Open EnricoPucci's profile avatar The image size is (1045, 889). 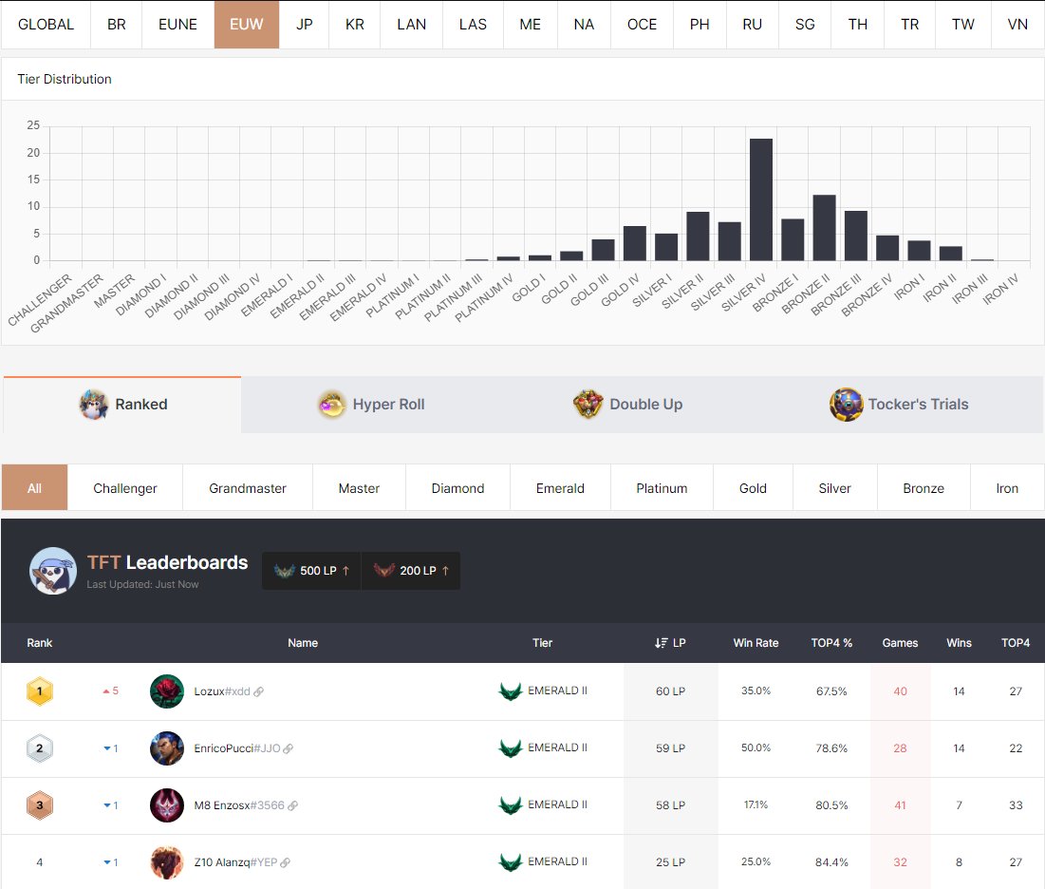point(167,748)
